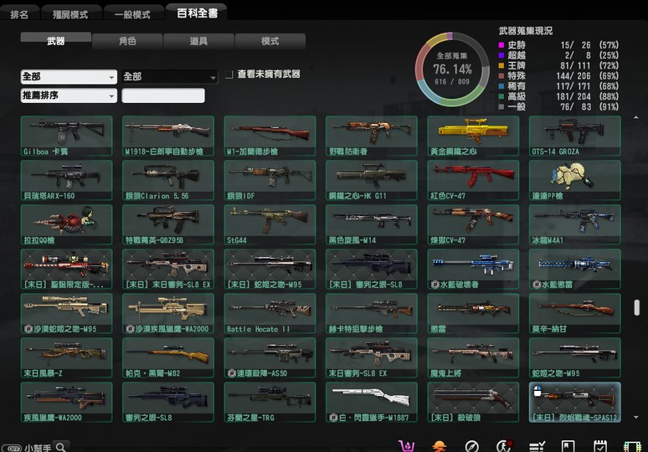Open the calendar check-in icon
This screenshot has height=452, width=648.
[600, 445]
